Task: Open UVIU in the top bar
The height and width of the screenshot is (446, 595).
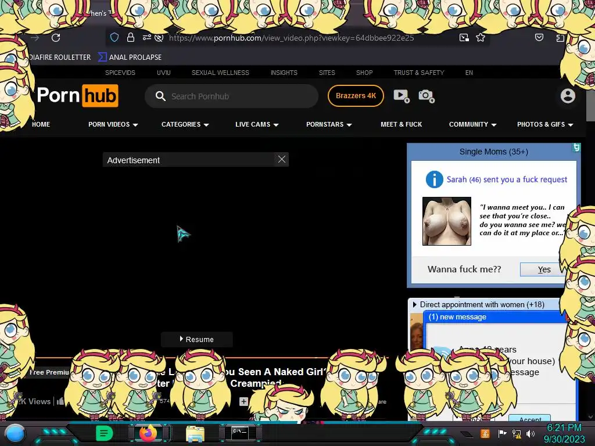Action: (x=163, y=73)
